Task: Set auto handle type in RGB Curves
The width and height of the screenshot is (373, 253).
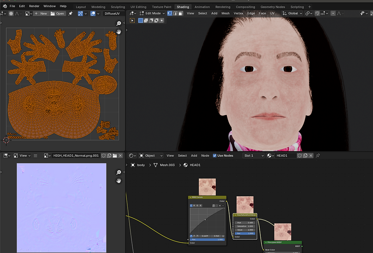Action: click(x=191, y=236)
